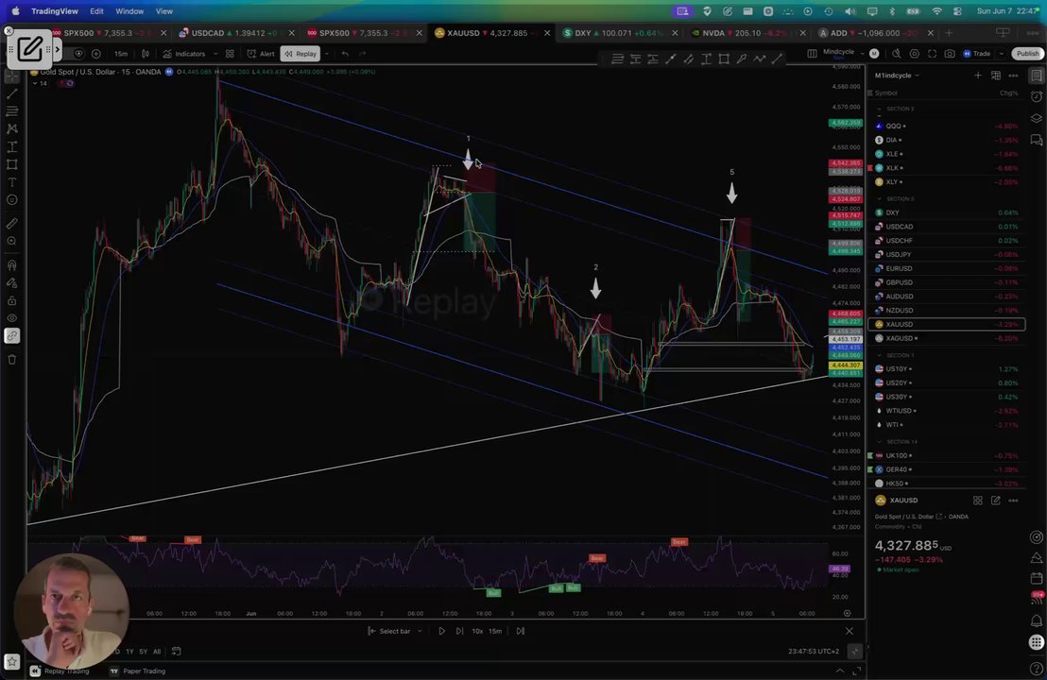This screenshot has height=680, width=1047.
Task: Select the brush tool in favorites toolbar
Action: coord(741,59)
